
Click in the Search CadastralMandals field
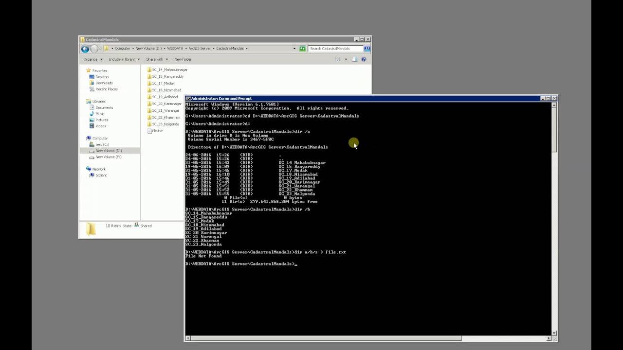[x=336, y=49]
